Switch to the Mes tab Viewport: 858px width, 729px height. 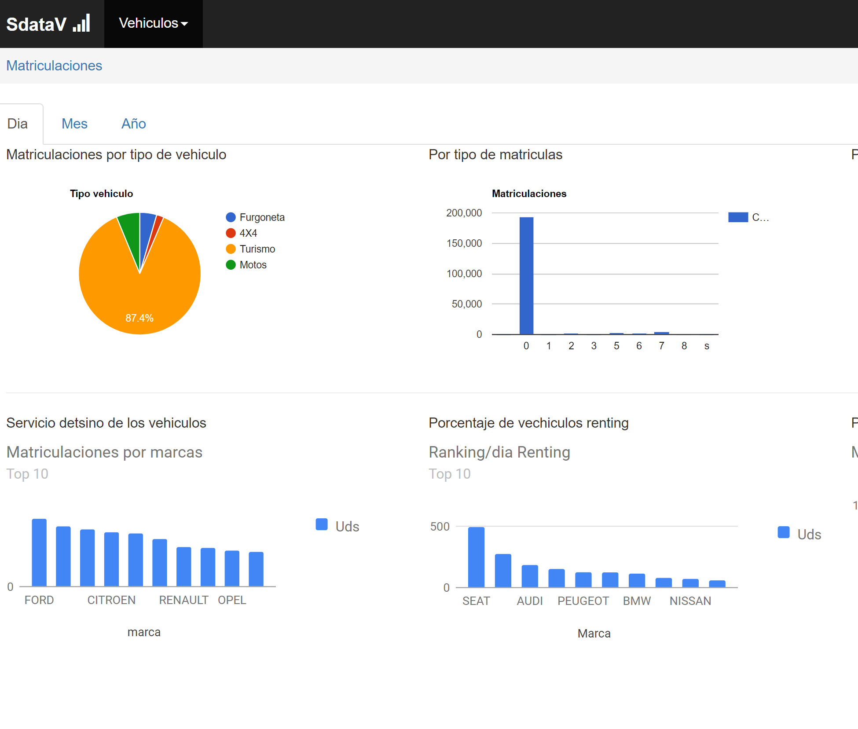[x=74, y=124]
